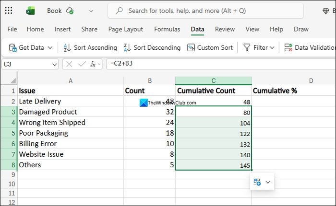336x206 pixels.
Task: Open the Filter dropdown arrow
Action: tap(272, 47)
